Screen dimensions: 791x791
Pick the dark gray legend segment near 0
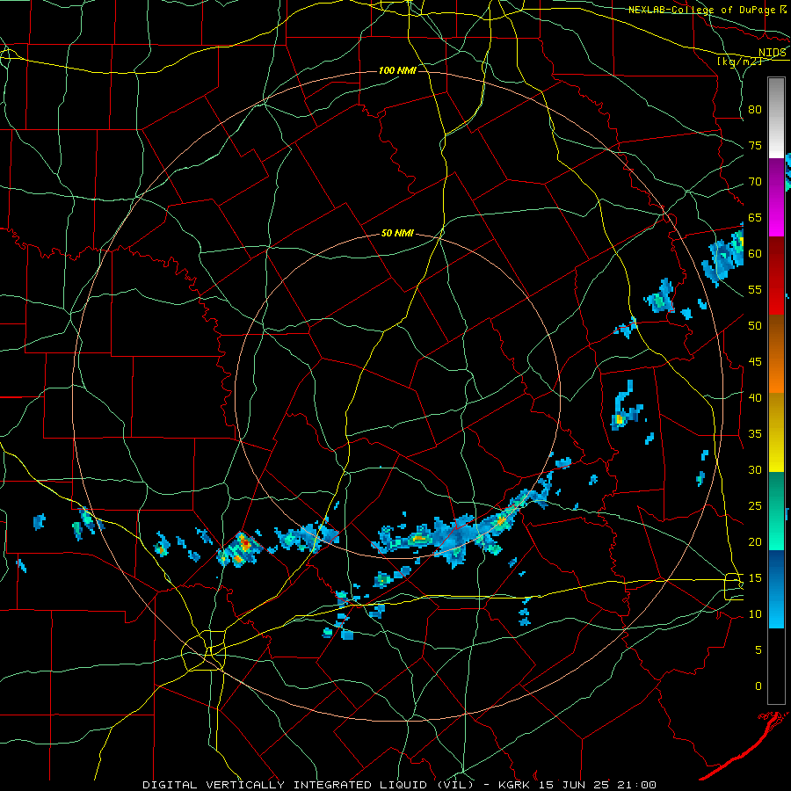pyautogui.click(x=776, y=666)
